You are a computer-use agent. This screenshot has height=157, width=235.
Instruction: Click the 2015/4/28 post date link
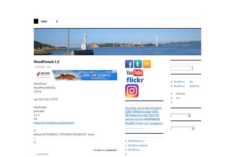[40, 67]
